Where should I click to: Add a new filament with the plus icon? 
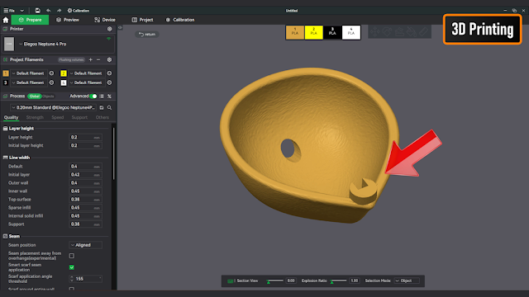point(90,59)
